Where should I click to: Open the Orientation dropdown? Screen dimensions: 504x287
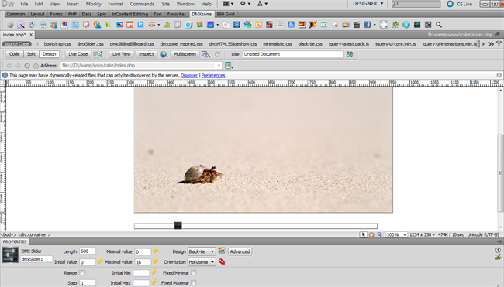[202, 262]
